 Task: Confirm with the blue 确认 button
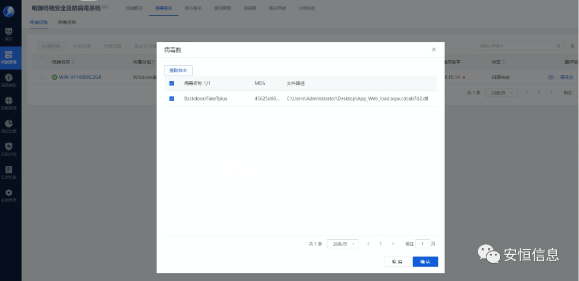tap(425, 262)
